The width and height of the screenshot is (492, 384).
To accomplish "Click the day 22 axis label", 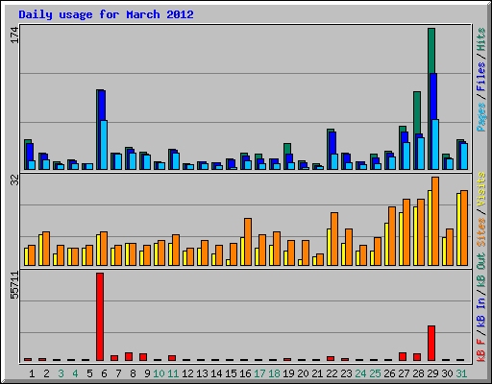I will pyautogui.click(x=332, y=373).
